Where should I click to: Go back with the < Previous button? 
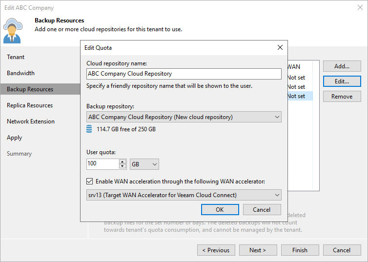[x=216, y=250]
